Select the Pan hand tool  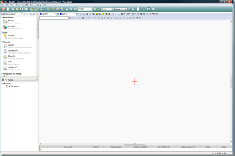(66, 9)
